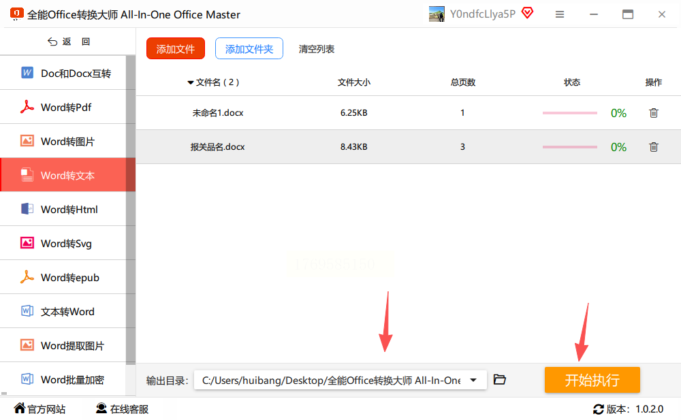Click the app logo icon in title bar

point(16,14)
